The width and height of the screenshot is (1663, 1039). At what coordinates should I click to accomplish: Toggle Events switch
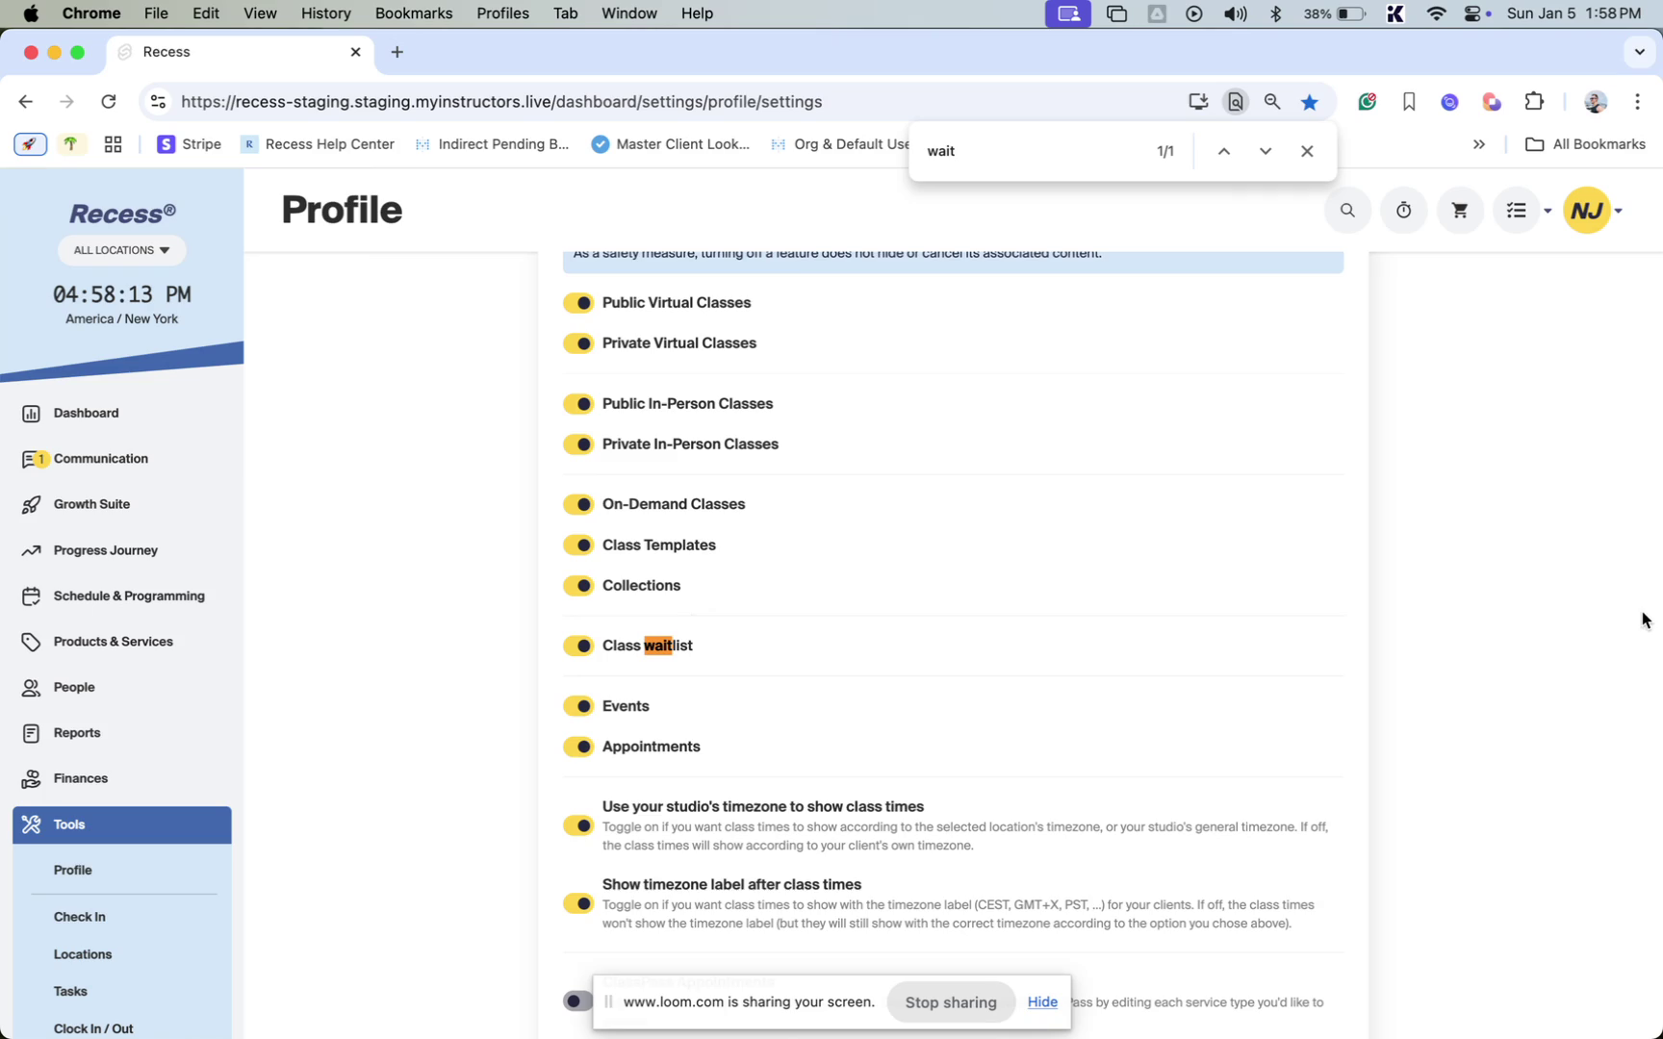point(578,706)
